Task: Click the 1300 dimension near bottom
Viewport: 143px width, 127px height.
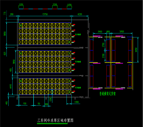Action: coord(77,102)
